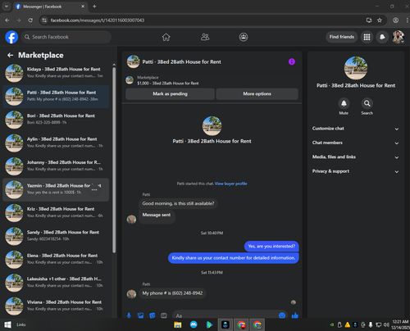Screen dimensions: 410x331
Task: Open the Kriz conversation
Action: [x=56, y=213]
